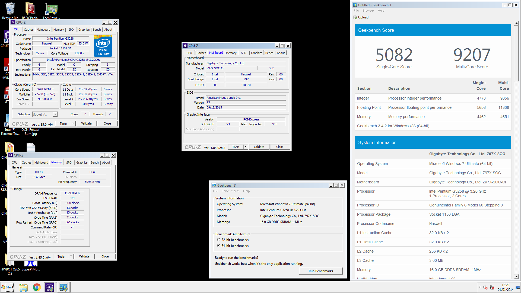Click the network tray icon
The height and width of the screenshot is (293, 521).
(492, 288)
